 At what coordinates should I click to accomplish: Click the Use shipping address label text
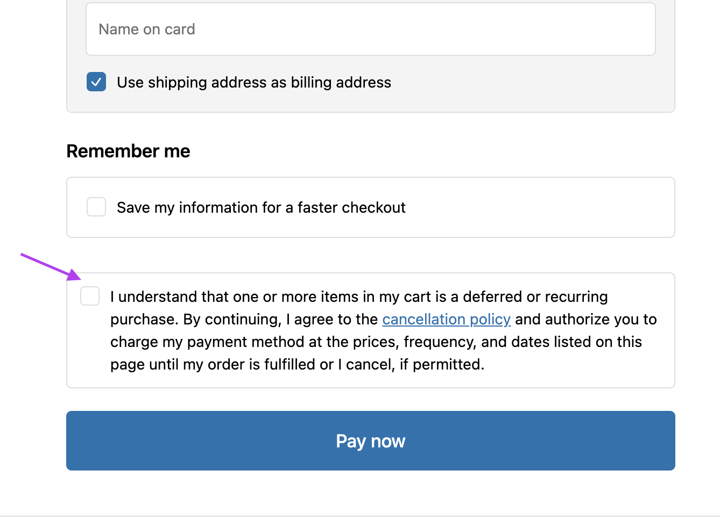click(254, 82)
